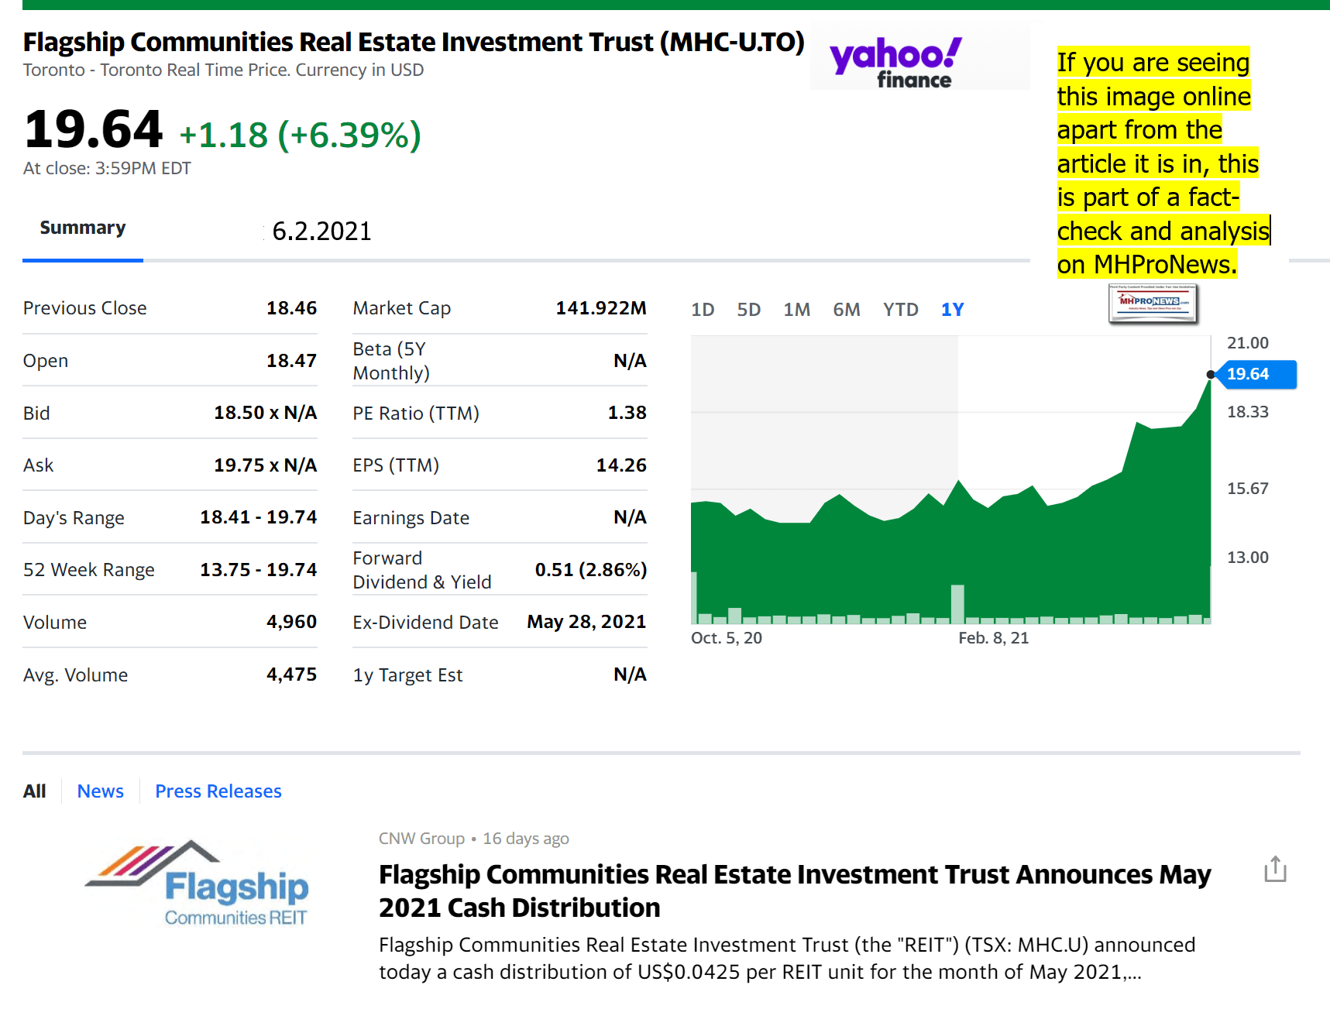Open the MHProNews logo thumbnail

[x=1153, y=303]
